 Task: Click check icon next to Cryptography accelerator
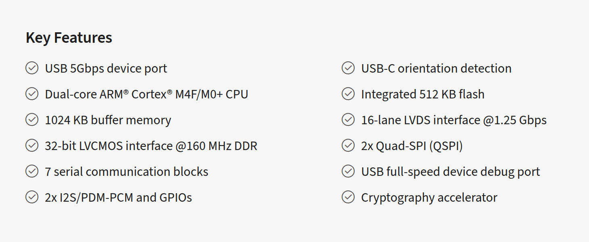coord(348,197)
